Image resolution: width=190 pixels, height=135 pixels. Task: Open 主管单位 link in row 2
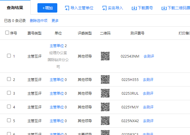[57, 79]
